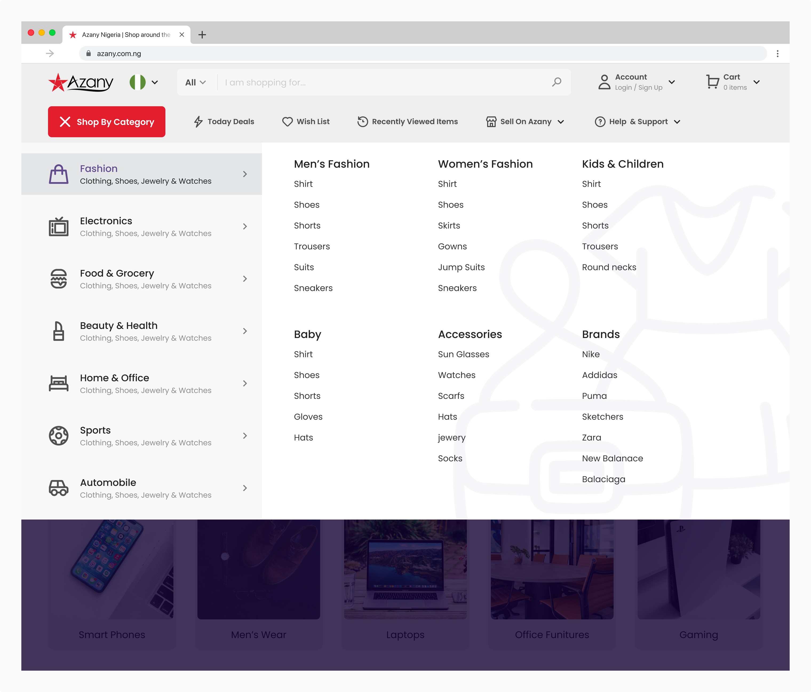
Task: Open Men's Fashion Sneakers link
Action: [313, 288]
